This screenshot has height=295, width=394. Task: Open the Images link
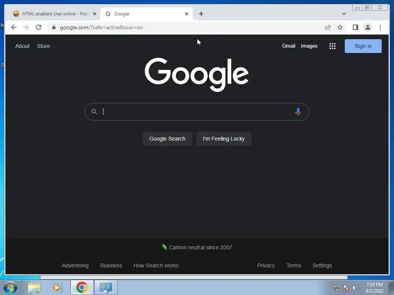click(309, 46)
